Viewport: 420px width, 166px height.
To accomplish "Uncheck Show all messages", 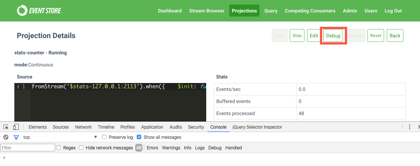I will [139, 137].
